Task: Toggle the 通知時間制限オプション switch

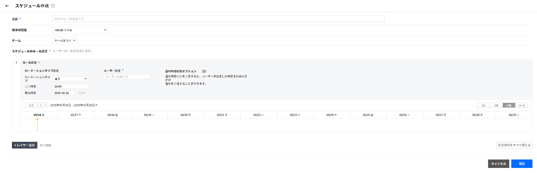Action: tap(203, 71)
